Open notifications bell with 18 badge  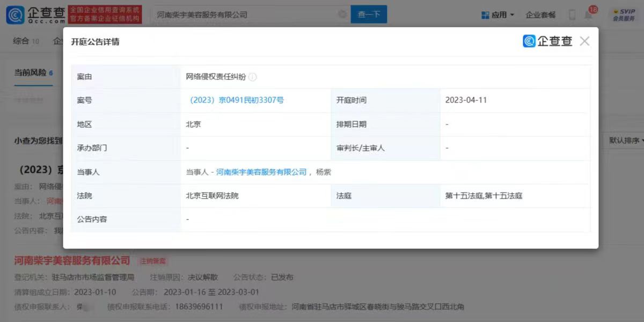tap(590, 13)
